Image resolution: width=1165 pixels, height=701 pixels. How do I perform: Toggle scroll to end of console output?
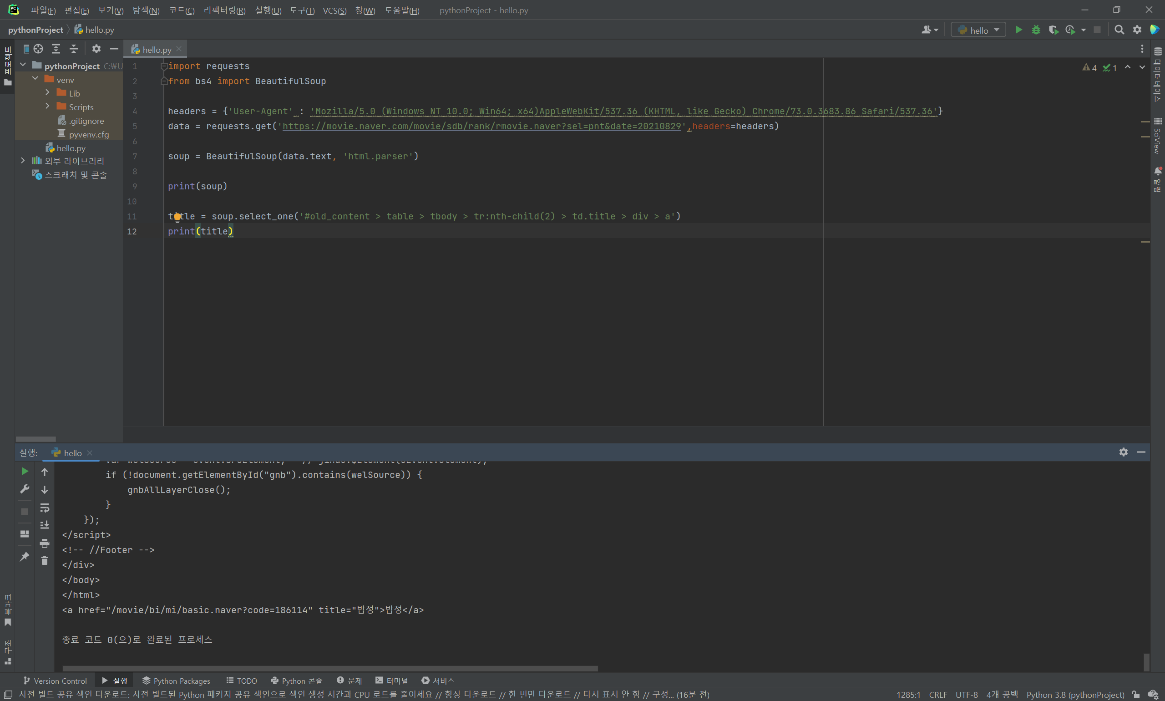(45, 525)
